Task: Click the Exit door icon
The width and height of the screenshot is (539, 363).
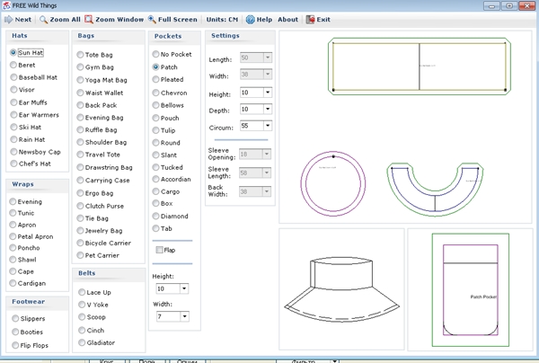Action: [x=310, y=19]
